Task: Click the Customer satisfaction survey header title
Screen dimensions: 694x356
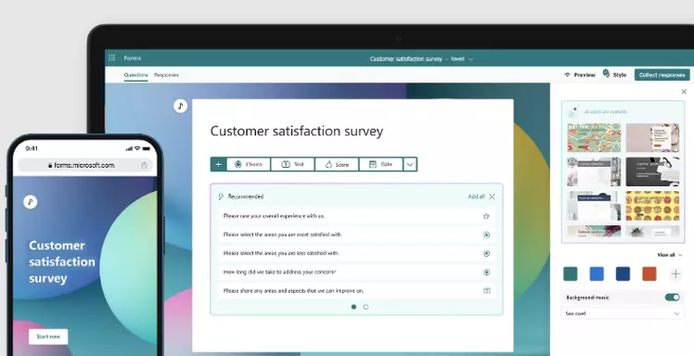Action: coord(405,58)
